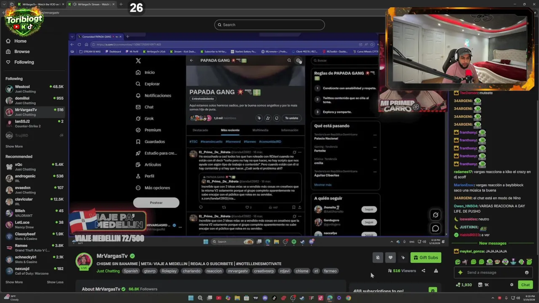Click back arrow beside PAPADA GANG header
Viewport: 539px width, 303px height.
[x=192, y=61]
